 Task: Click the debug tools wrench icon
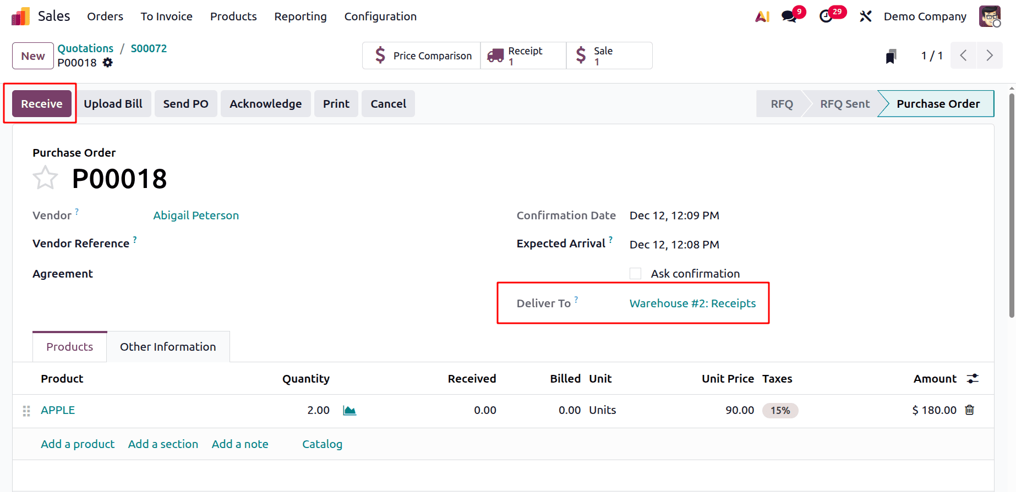pyautogui.click(x=865, y=16)
